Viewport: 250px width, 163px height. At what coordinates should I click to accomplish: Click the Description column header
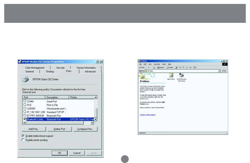coord(57,97)
